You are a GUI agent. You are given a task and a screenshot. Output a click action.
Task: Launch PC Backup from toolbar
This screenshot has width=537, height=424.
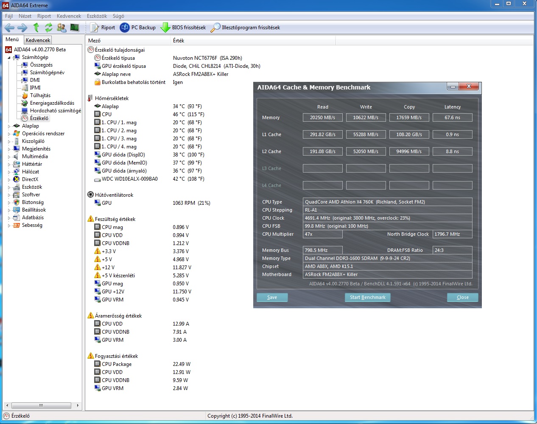pyautogui.click(x=125, y=28)
